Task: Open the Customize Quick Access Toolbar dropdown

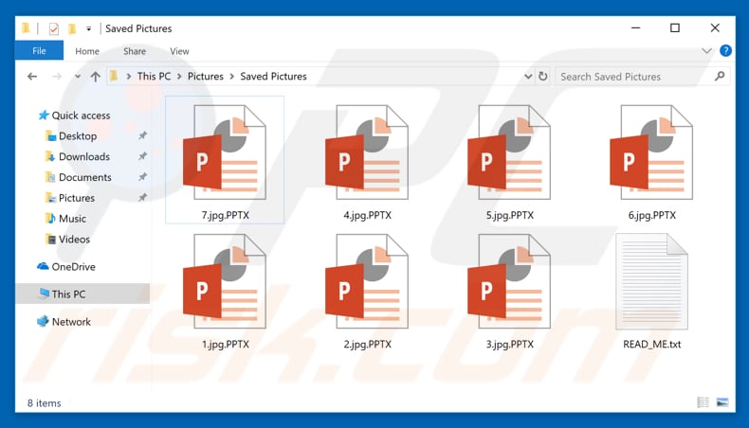Action: (89, 28)
